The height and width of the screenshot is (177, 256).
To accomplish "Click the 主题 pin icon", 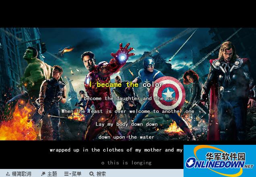I will click(x=43, y=174).
